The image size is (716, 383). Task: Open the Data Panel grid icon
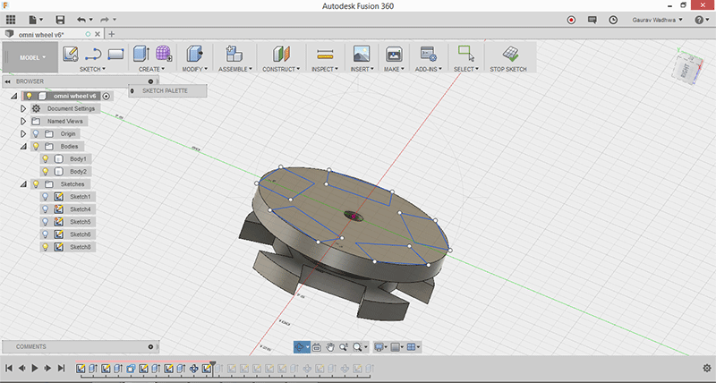click(x=10, y=19)
